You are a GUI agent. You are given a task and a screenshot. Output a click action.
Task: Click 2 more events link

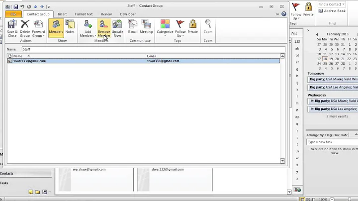click(337, 116)
